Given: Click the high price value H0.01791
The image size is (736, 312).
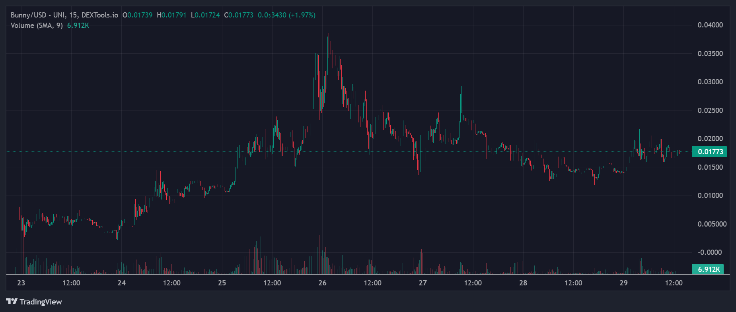Looking at the screenshot, I should 171,15.
